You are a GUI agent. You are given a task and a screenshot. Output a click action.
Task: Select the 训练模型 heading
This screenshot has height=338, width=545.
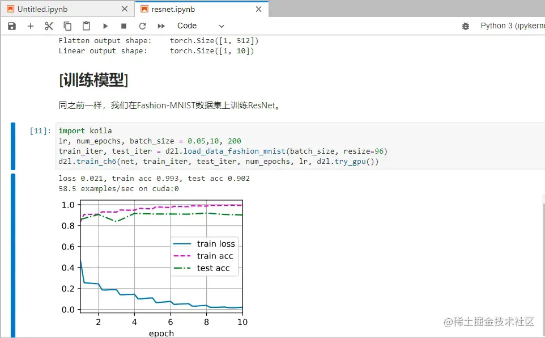pyautogui.click(x=93, y=80)
